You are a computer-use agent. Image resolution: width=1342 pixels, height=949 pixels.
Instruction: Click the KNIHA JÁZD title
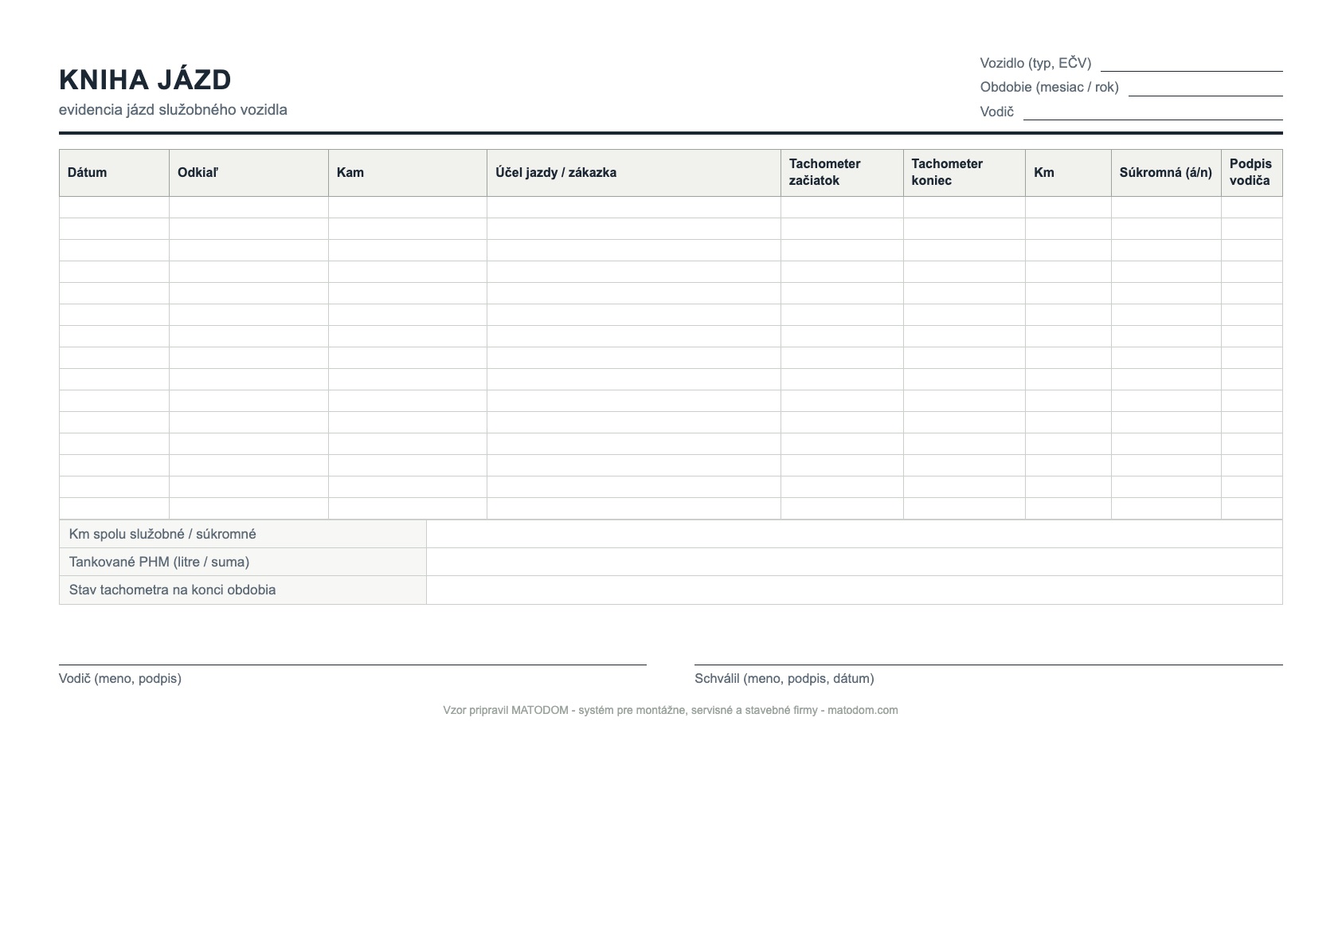tap(145, 80)
